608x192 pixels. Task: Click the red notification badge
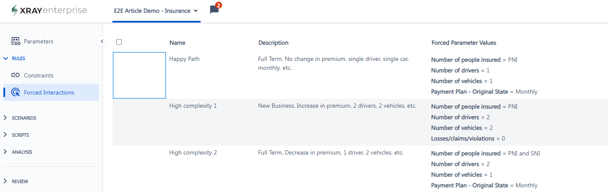(x=219, y=6)
